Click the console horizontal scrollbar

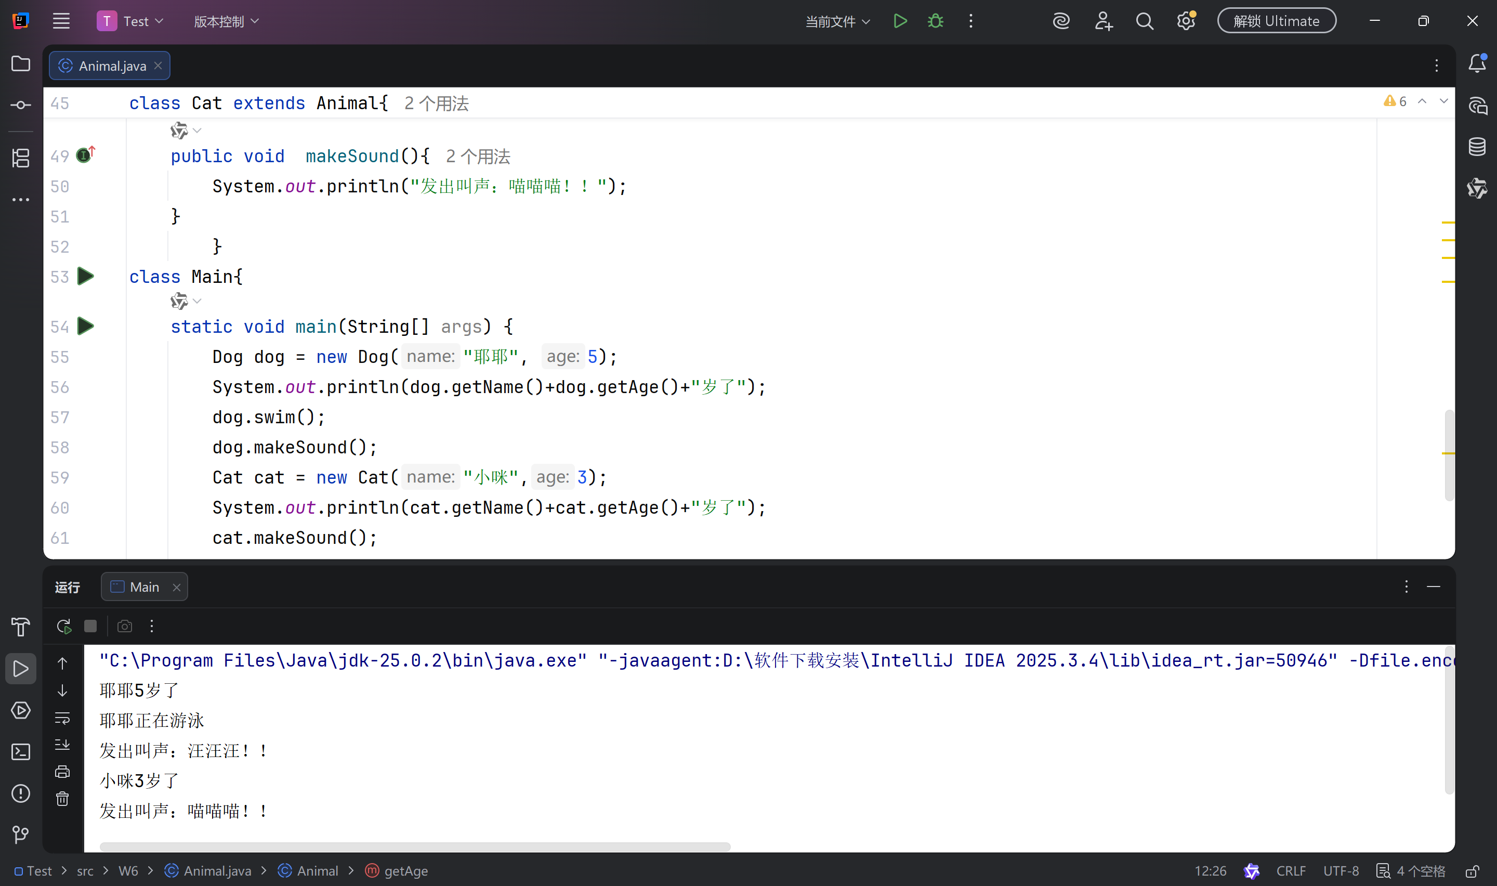click(415, 846)
